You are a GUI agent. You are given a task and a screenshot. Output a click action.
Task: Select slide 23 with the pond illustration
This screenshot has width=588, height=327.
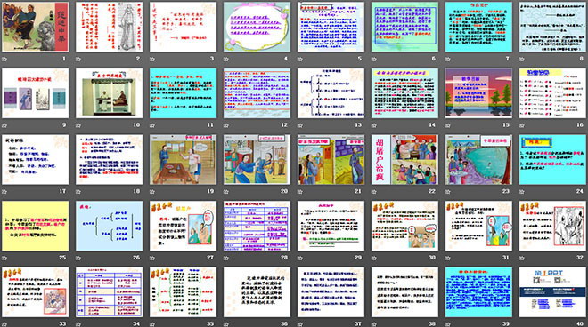(x=478, y=159)
